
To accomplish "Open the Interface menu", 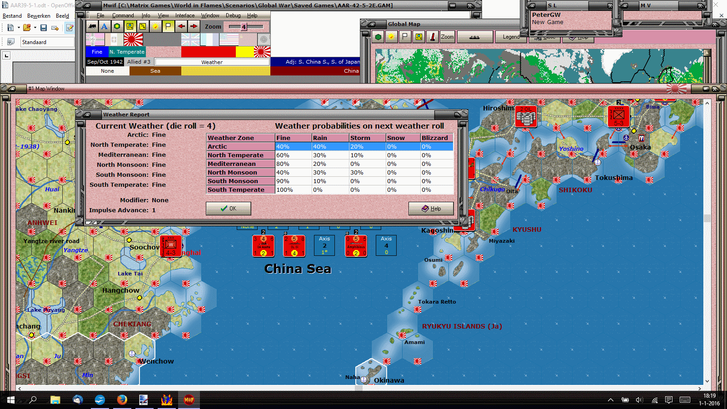I will pyautogui.click(x=185, y=15).
